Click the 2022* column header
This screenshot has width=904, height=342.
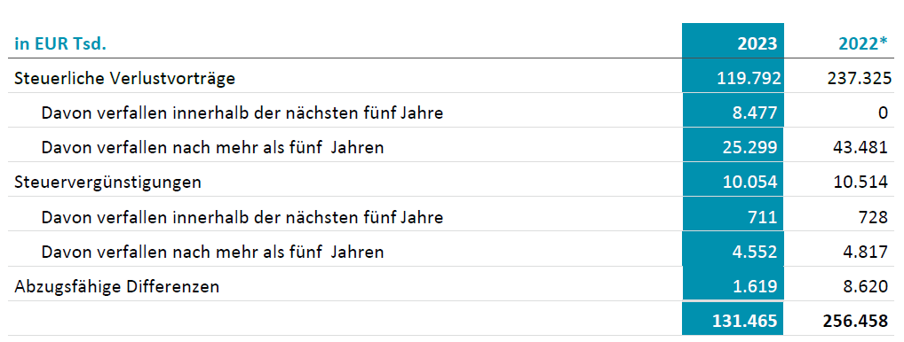(x=862, y=44)
